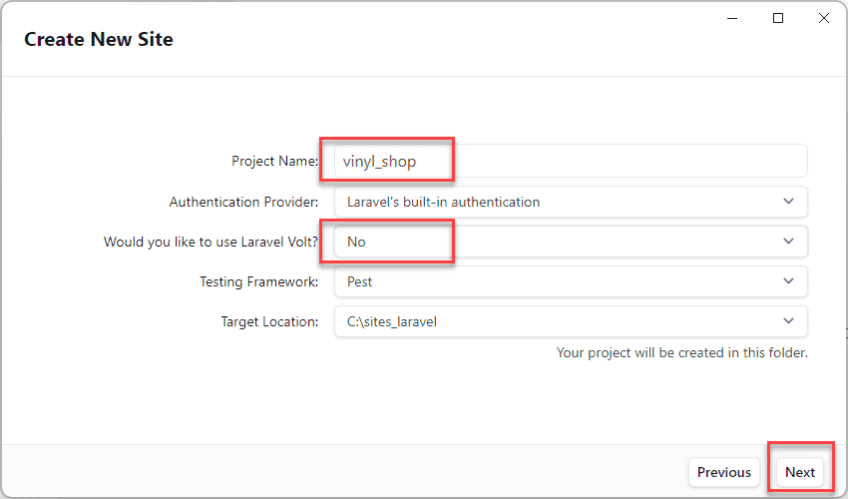Click the Testing Framework chevron arrow
848x499 pixels.
click(789, 281)
